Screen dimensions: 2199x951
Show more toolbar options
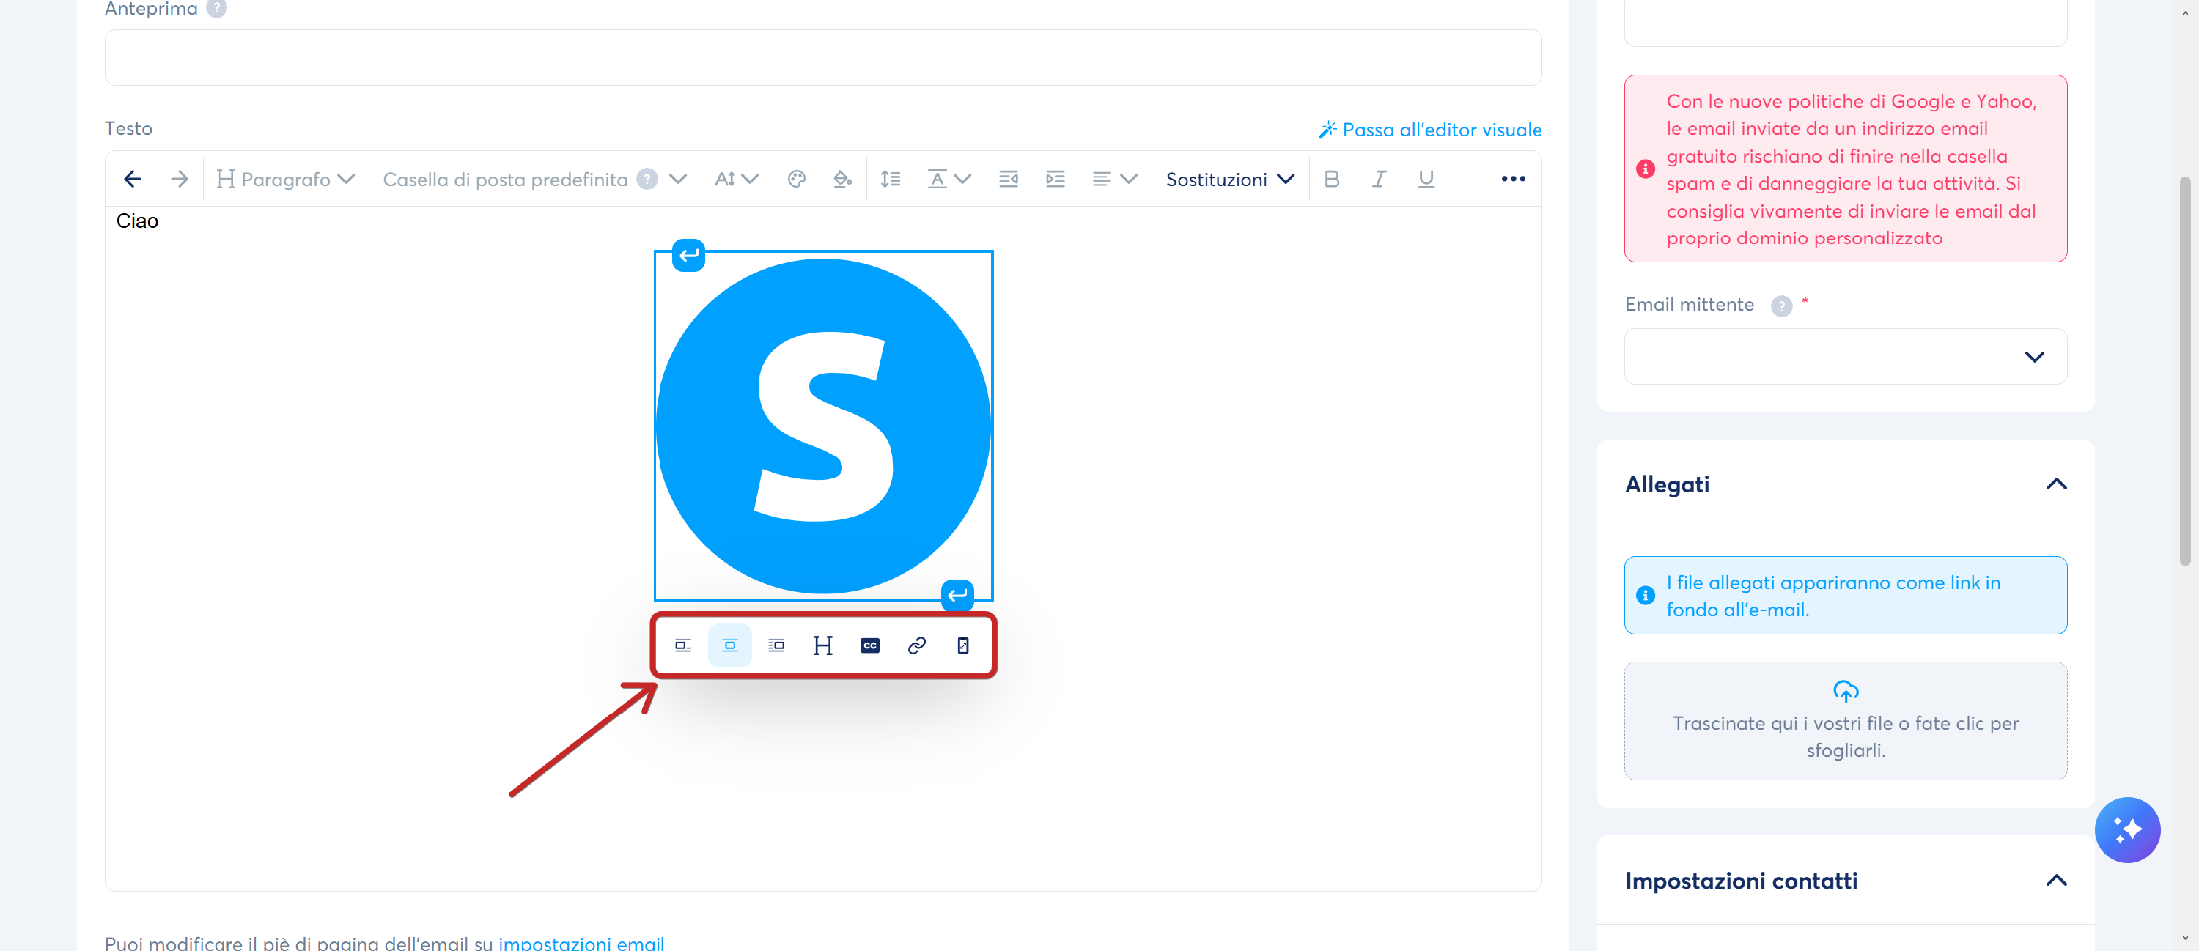1513,179
